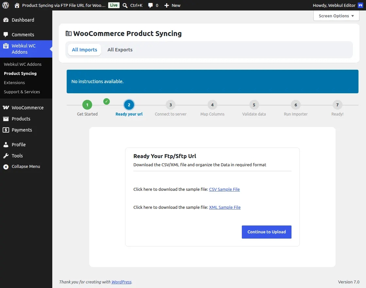
Task: Open the command palette search icon
Action: [x=125, y=5]
